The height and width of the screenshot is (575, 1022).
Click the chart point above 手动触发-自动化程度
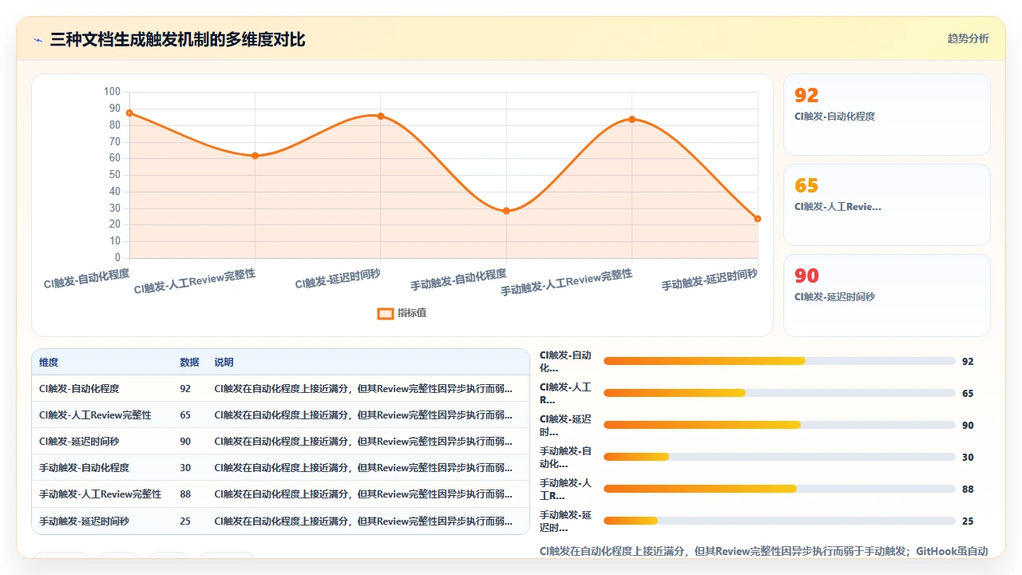point(506,211)
